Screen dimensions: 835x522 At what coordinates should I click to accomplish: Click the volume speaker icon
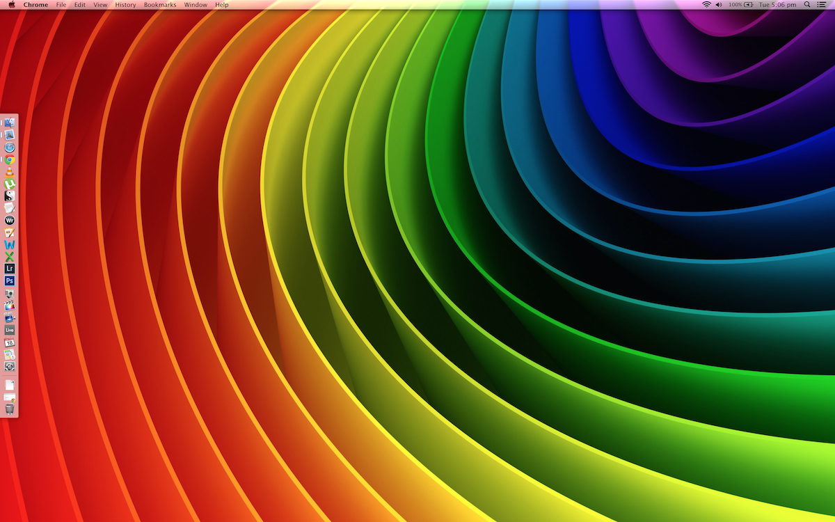[x=719, y=5]
